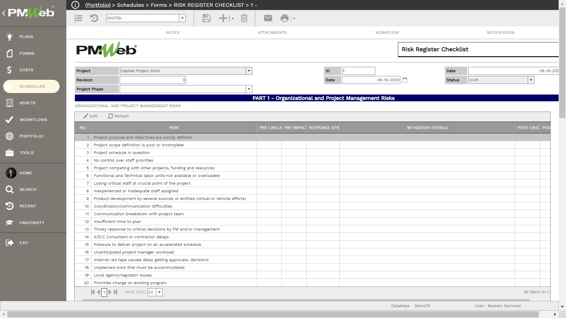Viewport: 566px width, 318px height.
Task: Delete the current record using trash icon
Action: pyautogui.click(x=244, y=18)
